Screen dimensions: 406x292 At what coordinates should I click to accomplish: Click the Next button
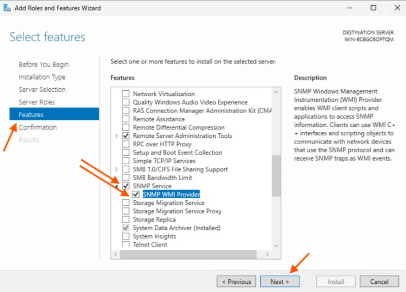click(280, 281)
